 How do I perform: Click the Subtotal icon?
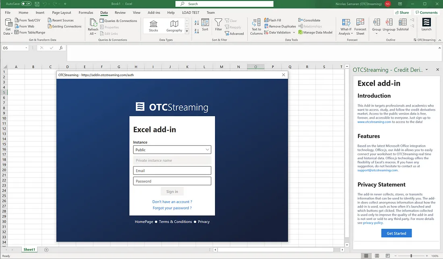(x=403, y=22)
